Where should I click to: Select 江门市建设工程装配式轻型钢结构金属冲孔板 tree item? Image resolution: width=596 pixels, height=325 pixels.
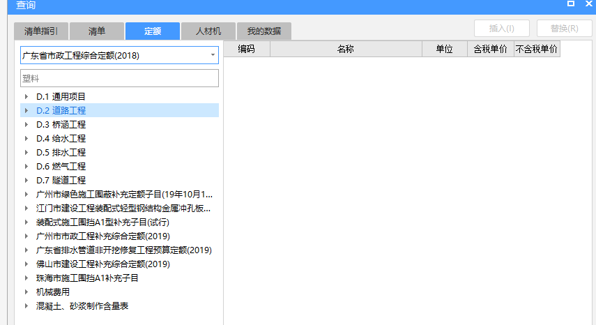[x=123, y=209]
